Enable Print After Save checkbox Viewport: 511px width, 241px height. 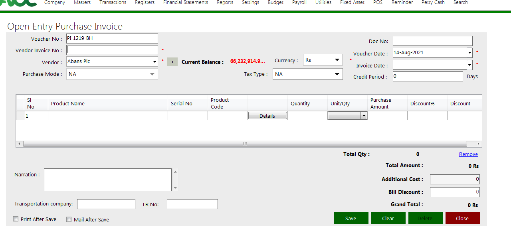[x=16, y=219]
